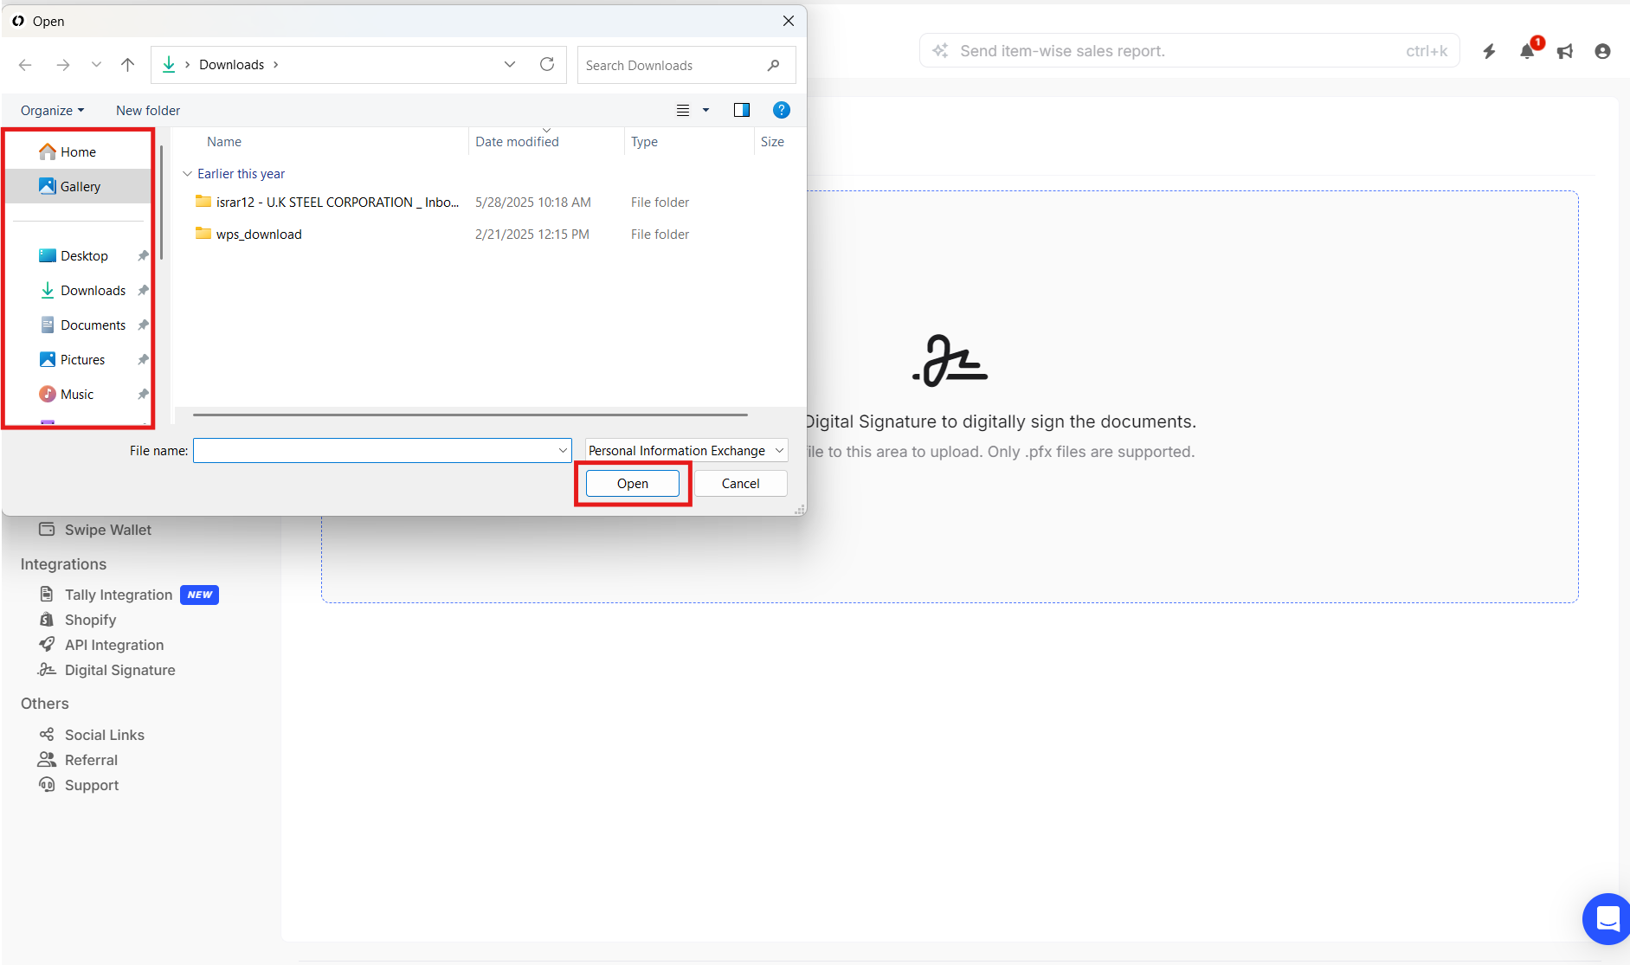Create a New folder
This screenshot has height=965, width=1630.
tap(148, 111)
